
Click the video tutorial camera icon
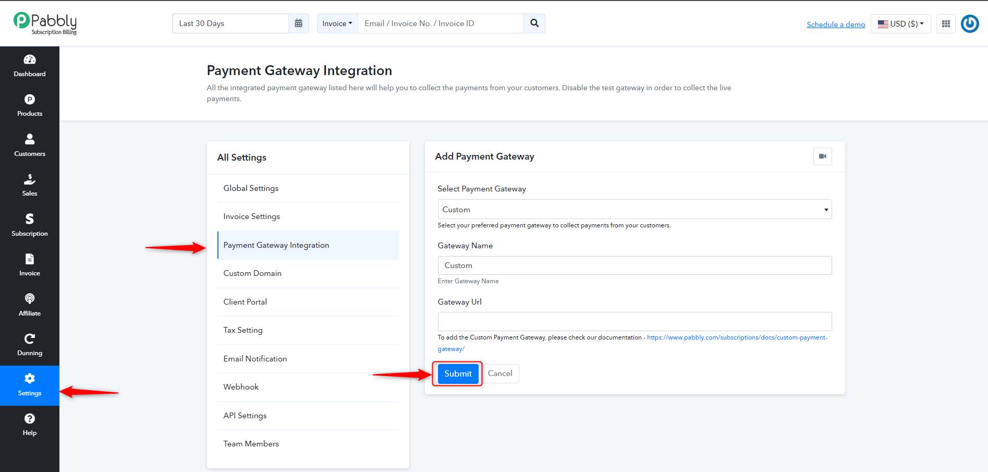coord(822,156)
